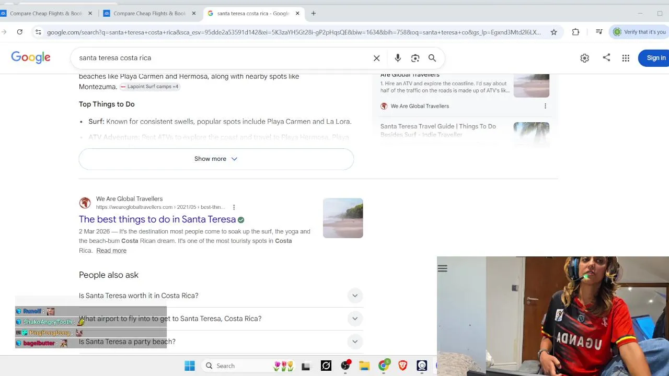The image size is (669, 376).
Task: Click We Are Global Travellers site favicon
Action: 85,203
